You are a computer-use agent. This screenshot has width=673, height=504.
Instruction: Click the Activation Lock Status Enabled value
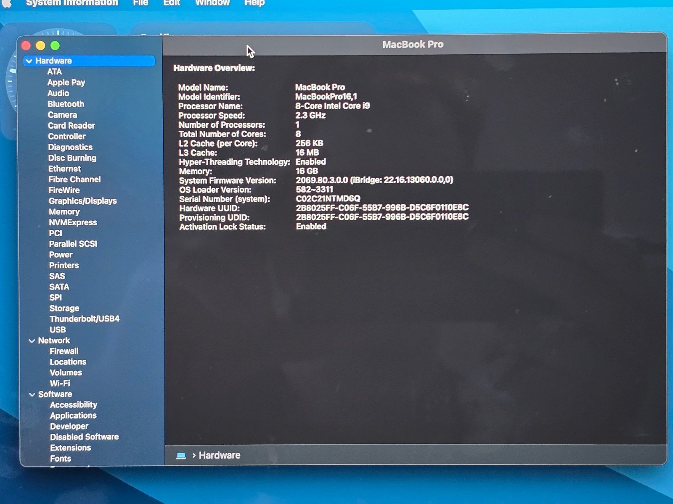click(x=311, y=227)
